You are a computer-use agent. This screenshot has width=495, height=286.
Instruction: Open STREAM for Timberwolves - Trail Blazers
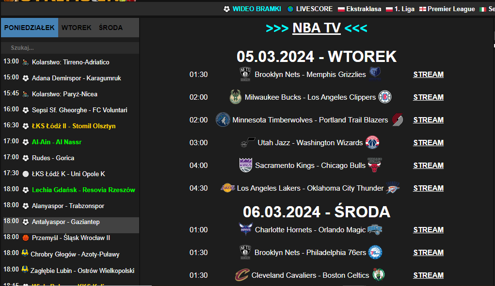point(429,120)
